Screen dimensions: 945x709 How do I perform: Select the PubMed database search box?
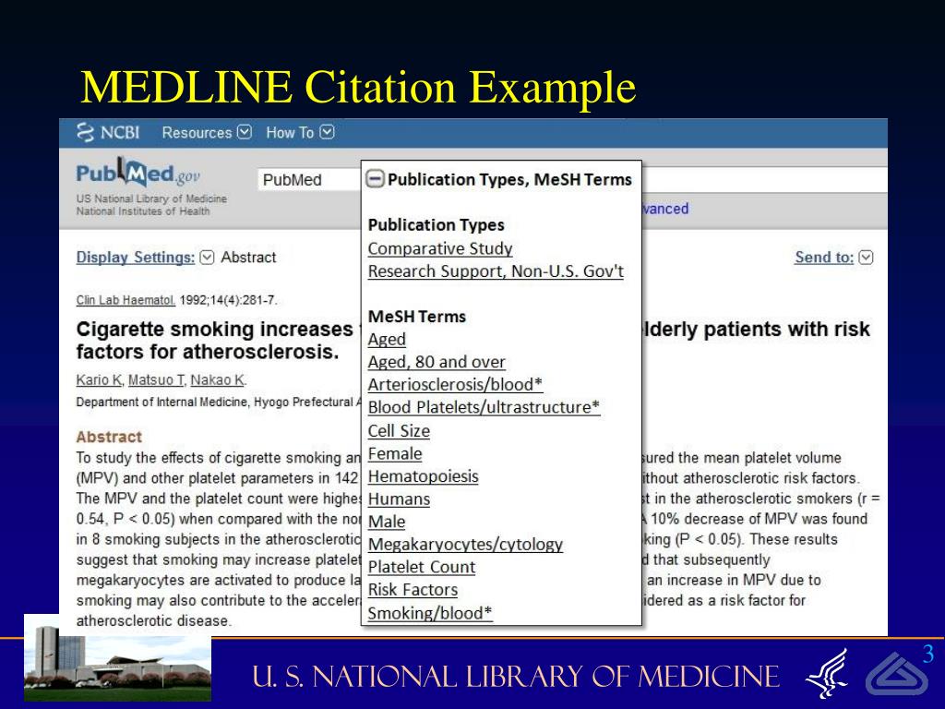(x=309, y=180)
